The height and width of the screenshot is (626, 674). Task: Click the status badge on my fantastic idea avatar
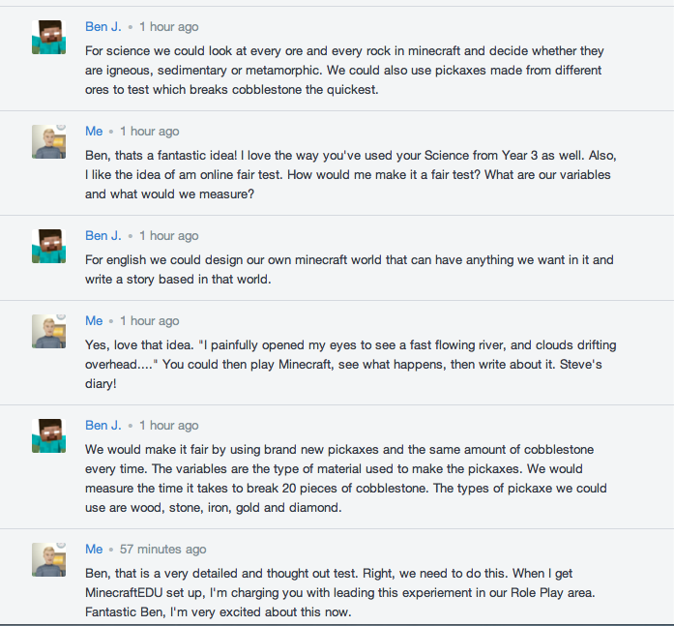62,128
